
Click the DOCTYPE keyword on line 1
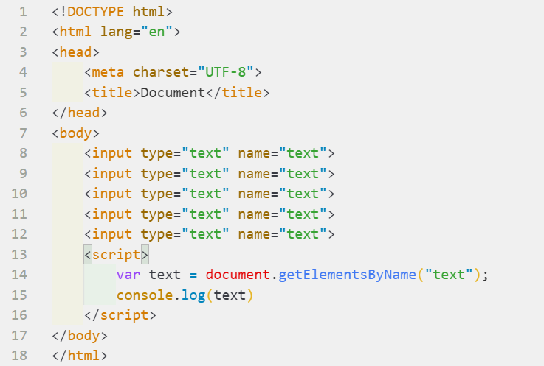click(x=95, y=12)
